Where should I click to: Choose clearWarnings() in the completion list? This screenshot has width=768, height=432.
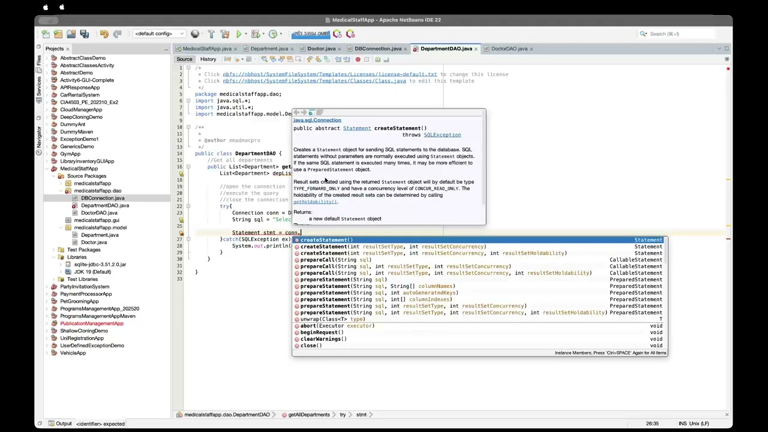(479, 339)
